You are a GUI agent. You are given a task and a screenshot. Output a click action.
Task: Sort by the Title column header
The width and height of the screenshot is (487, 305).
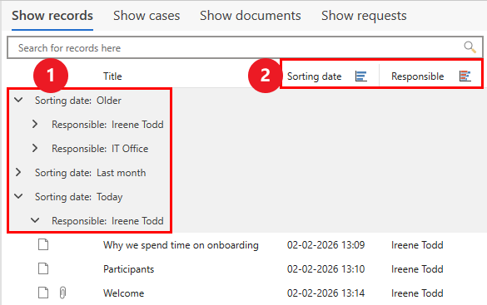pos(112,76)
